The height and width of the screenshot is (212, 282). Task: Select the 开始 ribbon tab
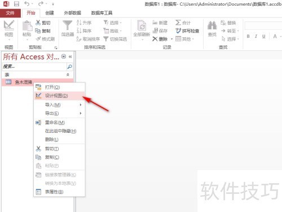point(31,13)
